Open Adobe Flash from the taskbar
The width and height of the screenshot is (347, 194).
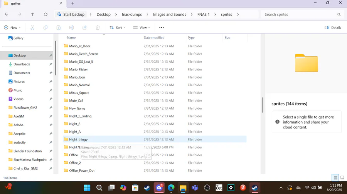243,188
